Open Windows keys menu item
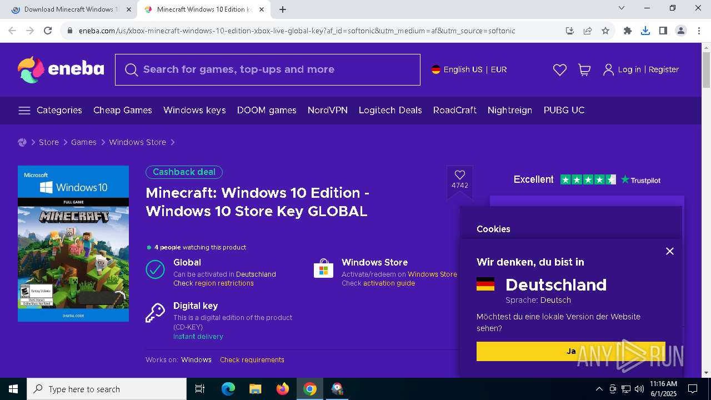The height and width of the screenshot is (400, 711). click(194, 110)
